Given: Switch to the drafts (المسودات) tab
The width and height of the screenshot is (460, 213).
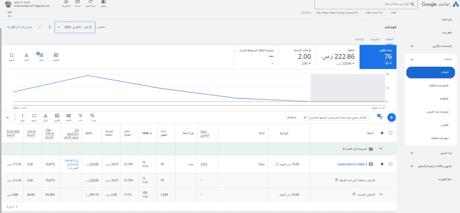Looking at the screenshot, I should tap(375, 39).
